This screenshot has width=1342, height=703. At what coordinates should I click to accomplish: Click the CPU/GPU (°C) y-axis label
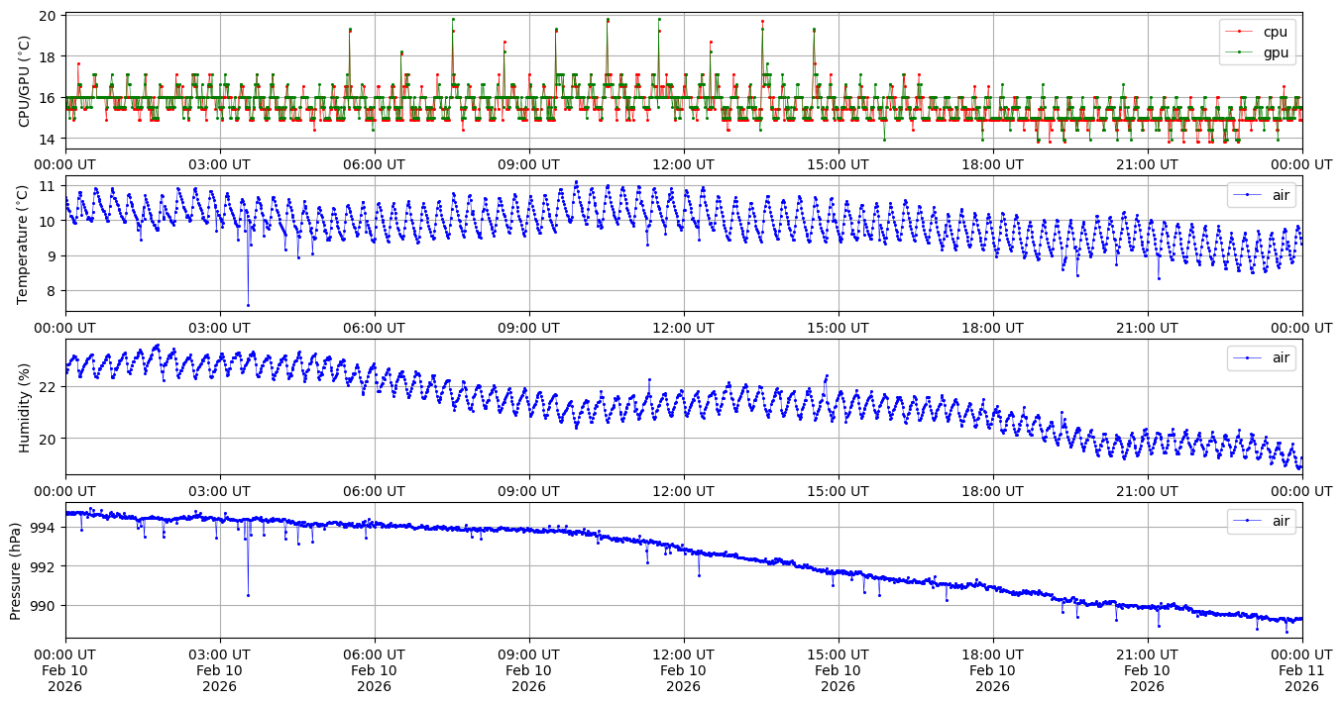click(25, 81)
